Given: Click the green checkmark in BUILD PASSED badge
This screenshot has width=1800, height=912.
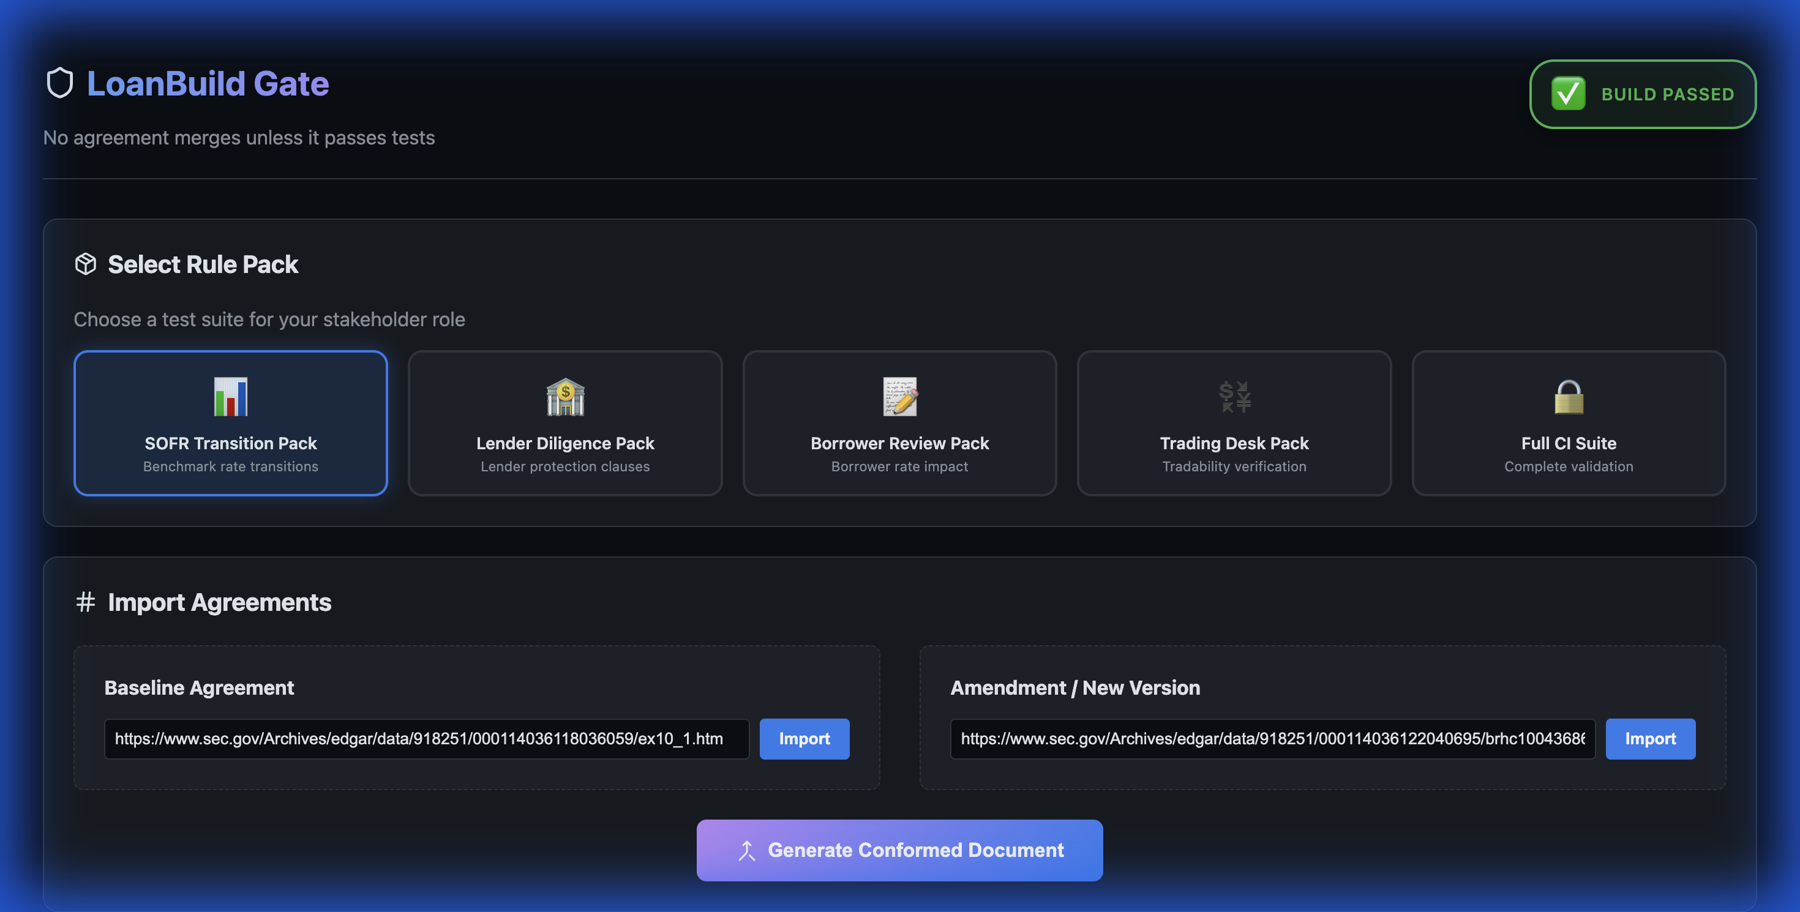Looking at the screenshot, I should [1568, 94].
